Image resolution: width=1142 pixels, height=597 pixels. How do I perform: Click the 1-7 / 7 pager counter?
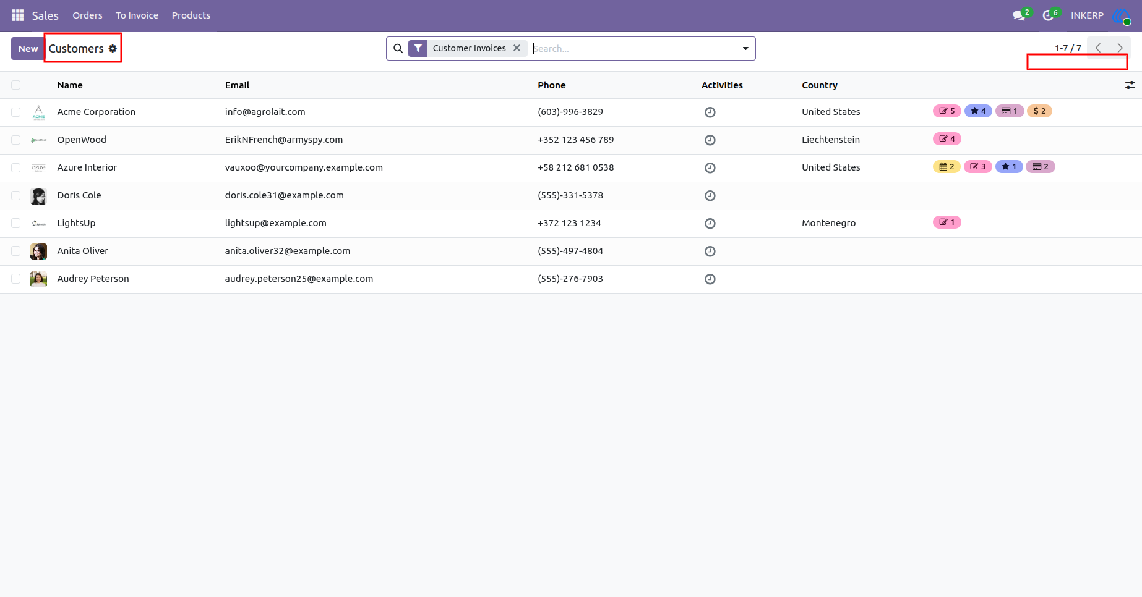[x=1068, y=48]
